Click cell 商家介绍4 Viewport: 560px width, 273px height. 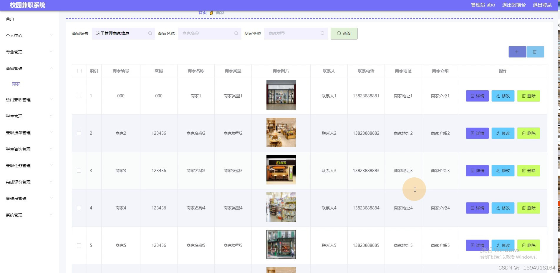[x=440, y=208]
